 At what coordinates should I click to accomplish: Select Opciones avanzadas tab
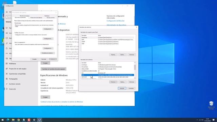click(20, 18)
